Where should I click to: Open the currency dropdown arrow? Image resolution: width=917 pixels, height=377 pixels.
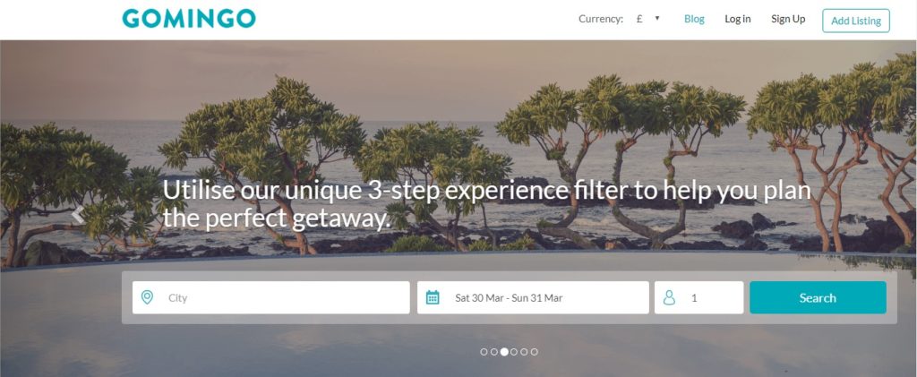point(657,18)
